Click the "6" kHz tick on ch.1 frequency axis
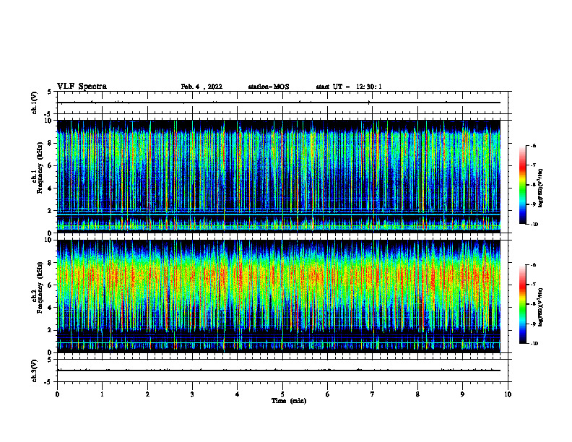The image size is (572, 442). click(x=50, y=165)
